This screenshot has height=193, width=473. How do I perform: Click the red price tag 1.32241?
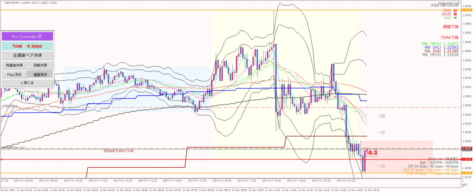pyautogui.click(x=467, y=160)
